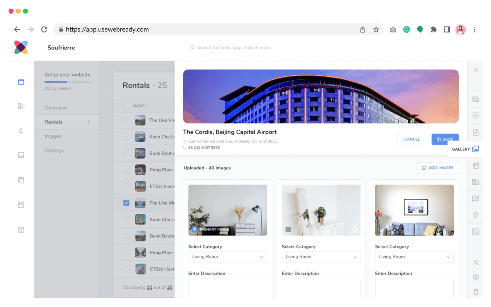The width and height of the screenshot is (491, 307).
Task: Click description field under the sofa photo
Action: click(414, 288)
